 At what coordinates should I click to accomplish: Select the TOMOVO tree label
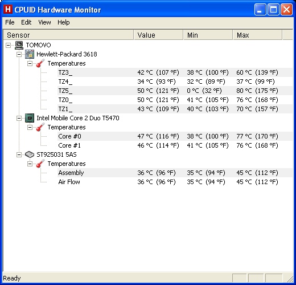point(38,45)
